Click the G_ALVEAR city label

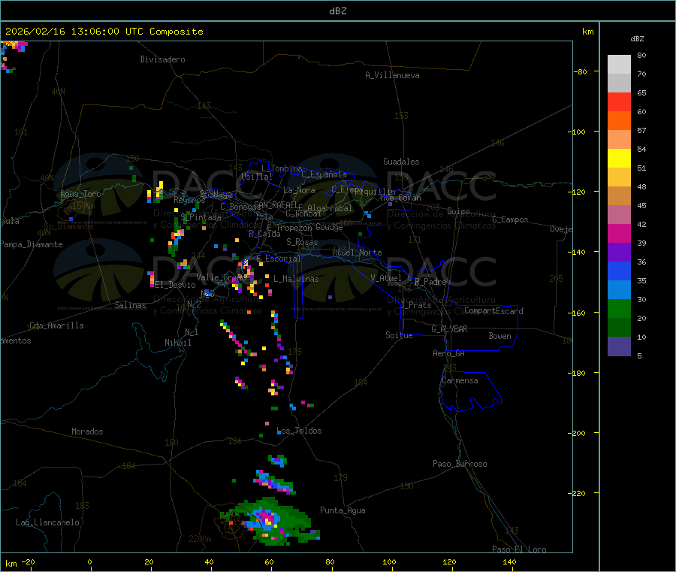tap(449, 329)
